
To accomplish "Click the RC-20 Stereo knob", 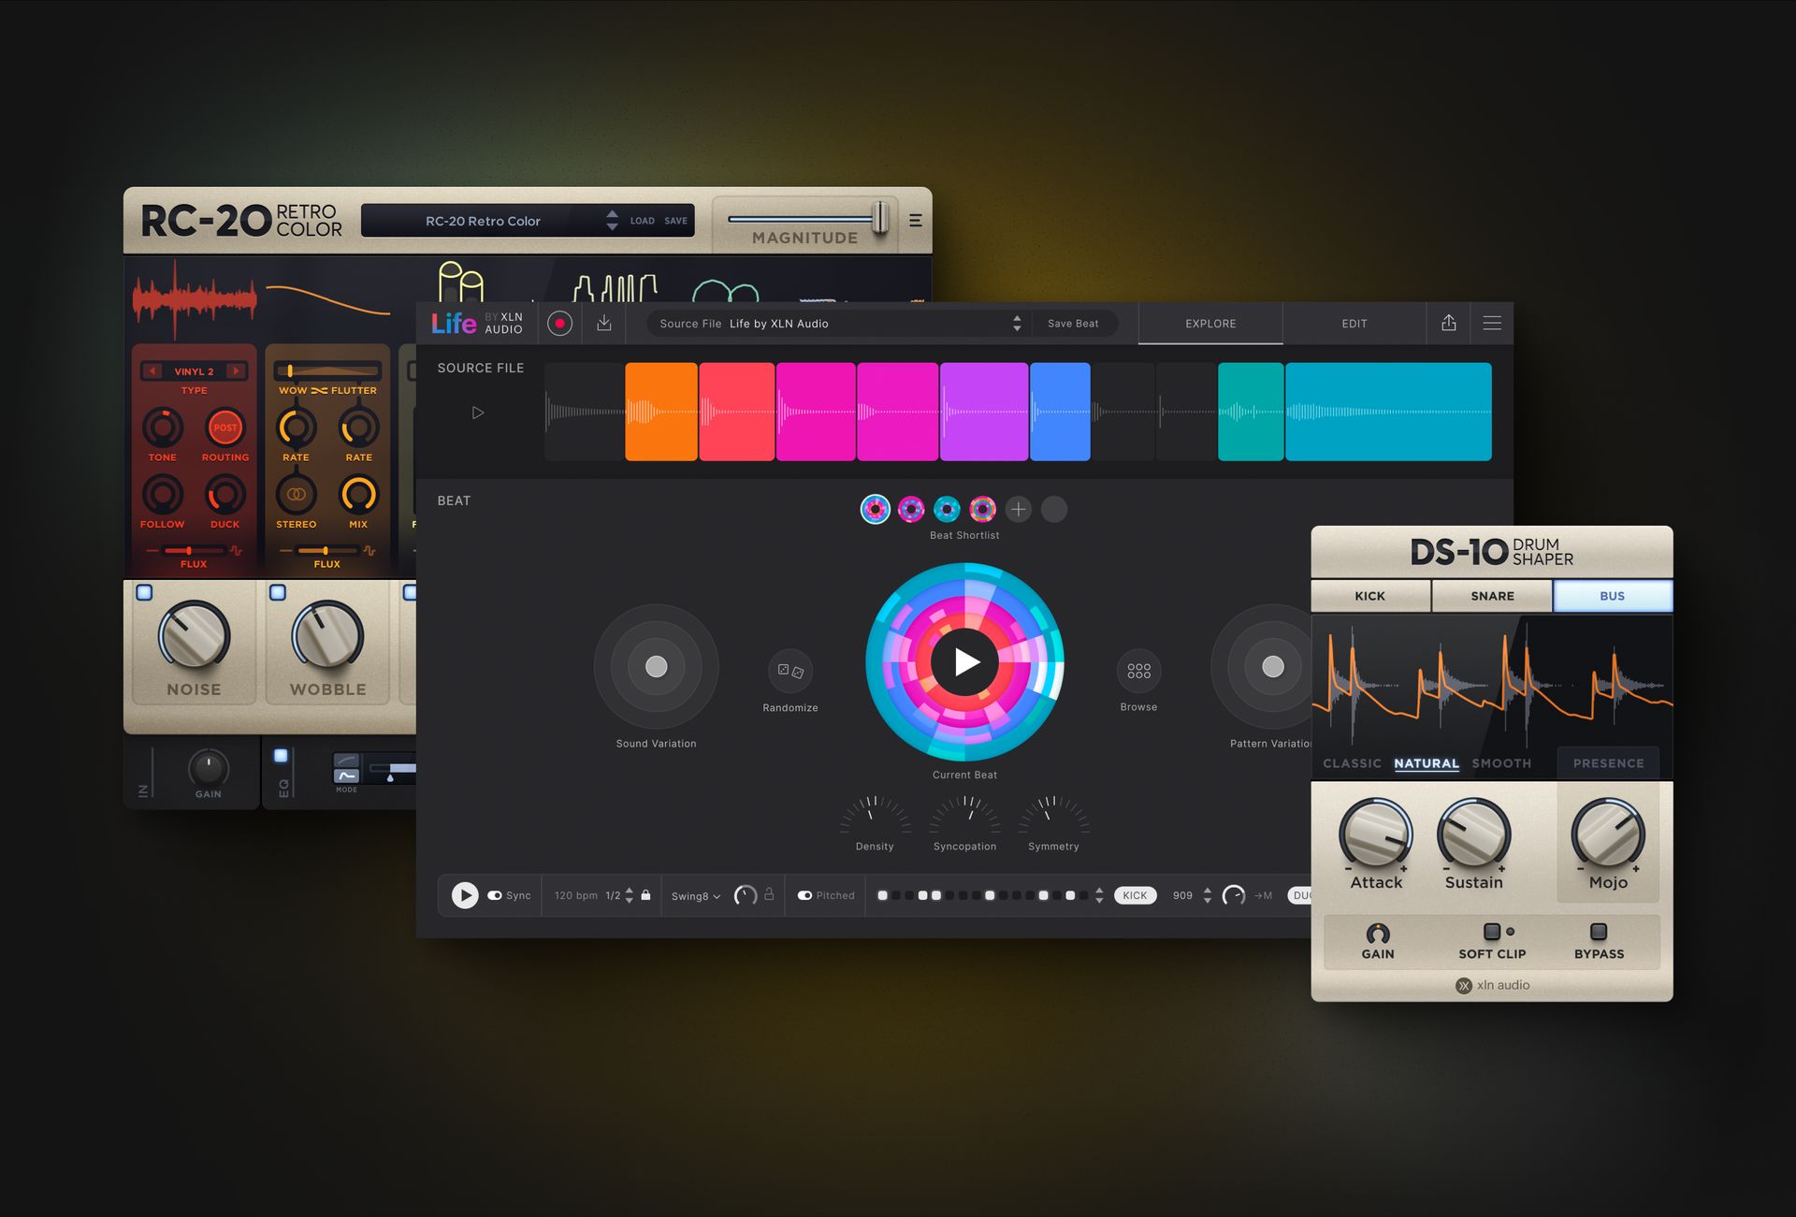I will point(296,494).
